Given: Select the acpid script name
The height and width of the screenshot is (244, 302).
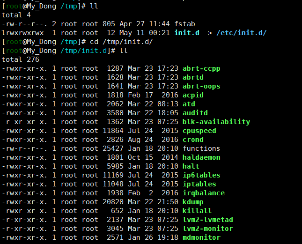Looking at the screenshot, I should click(193, 95).
